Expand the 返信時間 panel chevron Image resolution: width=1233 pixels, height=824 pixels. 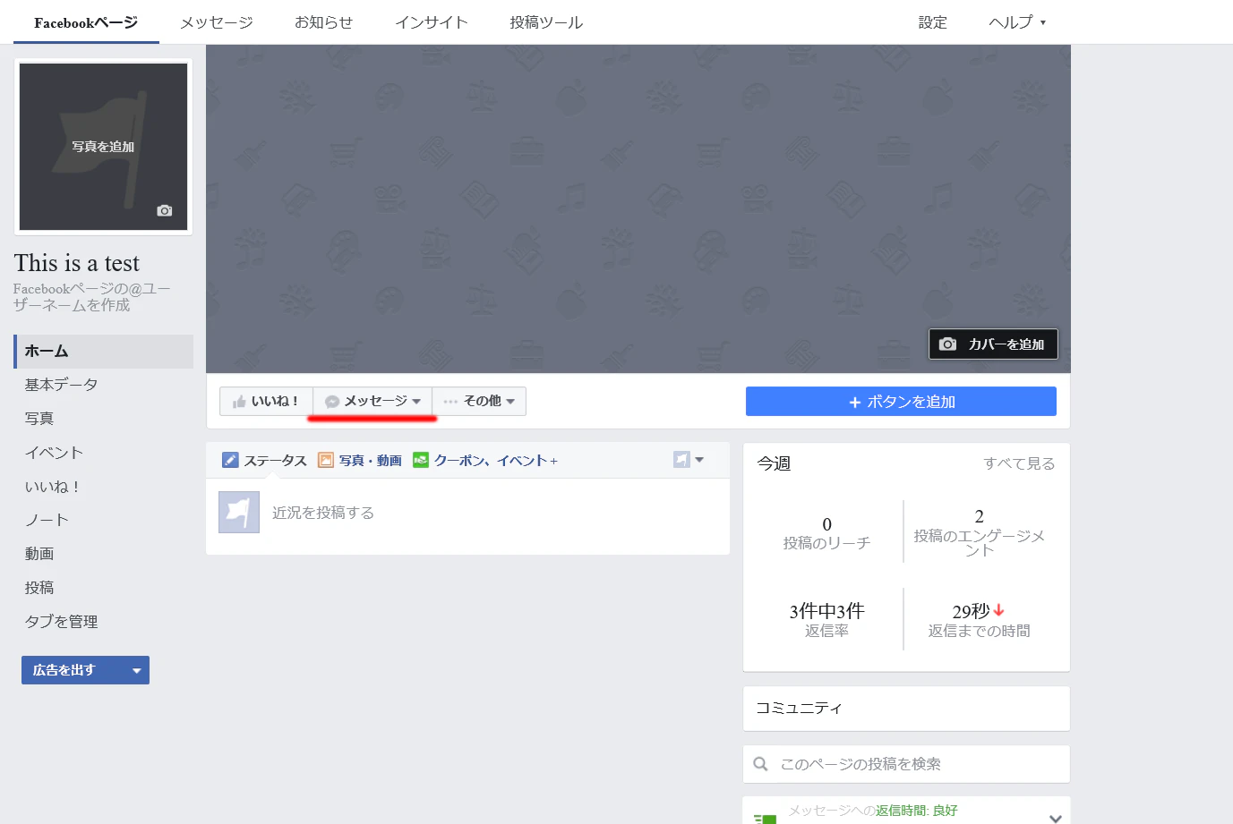(x=1056, y=818)
